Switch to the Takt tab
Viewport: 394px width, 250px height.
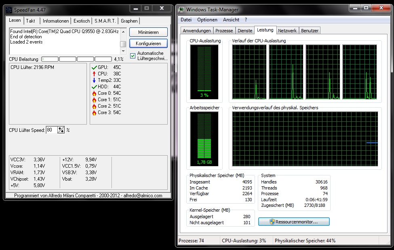click(x=30, y=21)
